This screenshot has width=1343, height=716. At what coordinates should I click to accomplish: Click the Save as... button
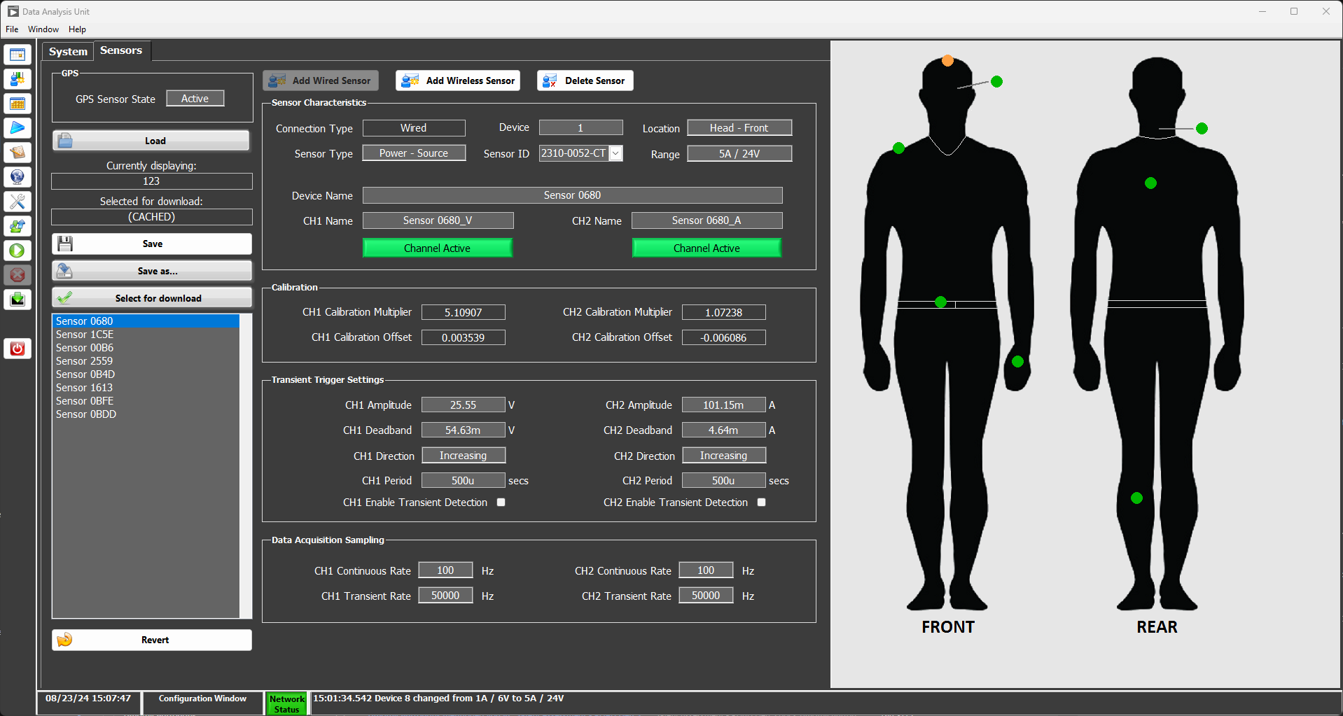click(151, 271)
